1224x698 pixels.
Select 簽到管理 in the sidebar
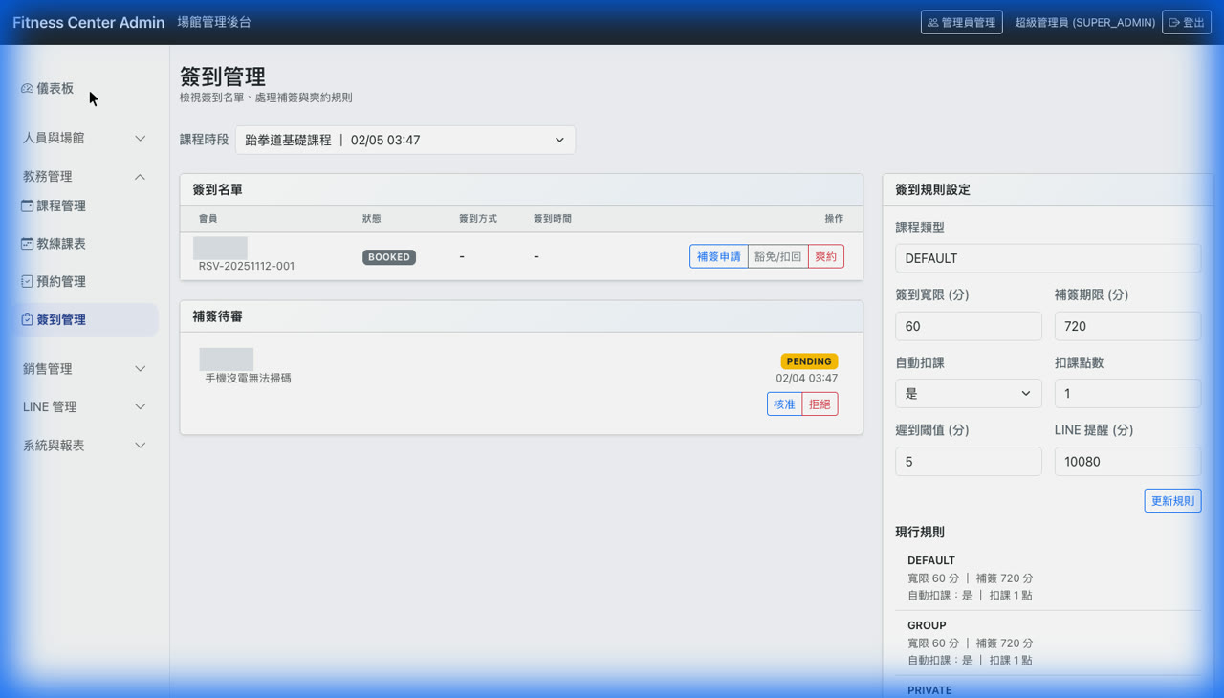[x=85, y=319]
